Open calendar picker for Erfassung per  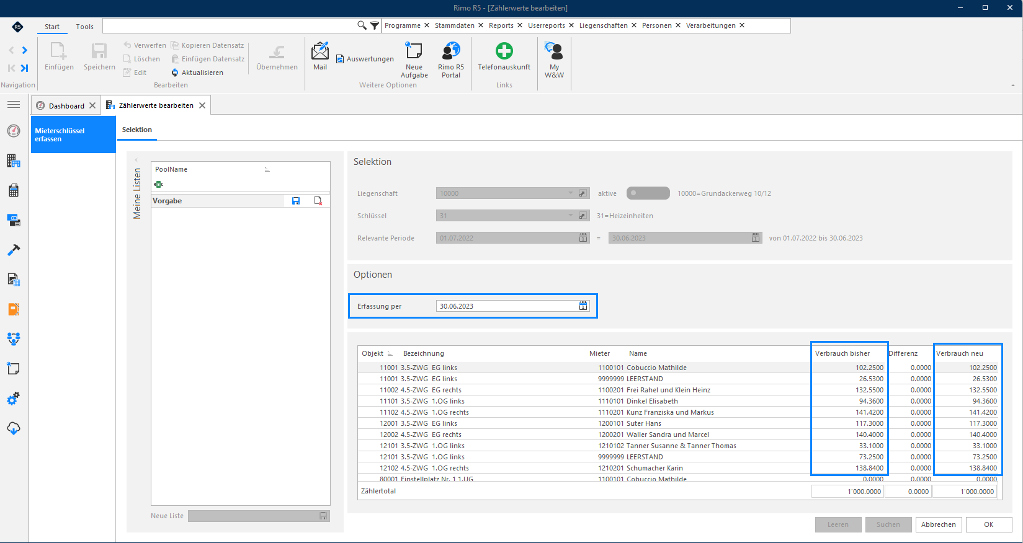(583, 306)
